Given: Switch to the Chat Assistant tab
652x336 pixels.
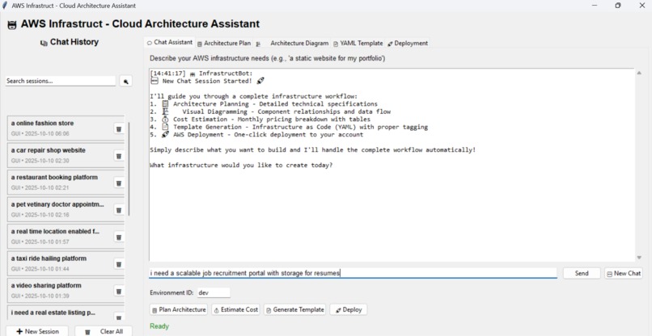Looking at the screenshot, I should pyautogui.click(x=170, y=42).
